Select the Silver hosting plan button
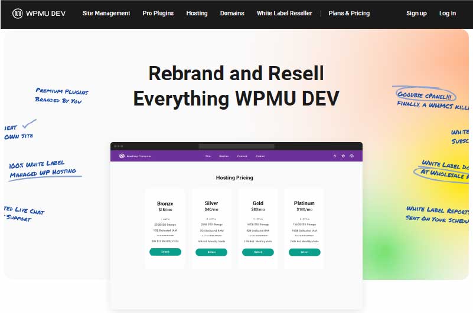Viewport: 473px width, 313px height. pos(211,252)
